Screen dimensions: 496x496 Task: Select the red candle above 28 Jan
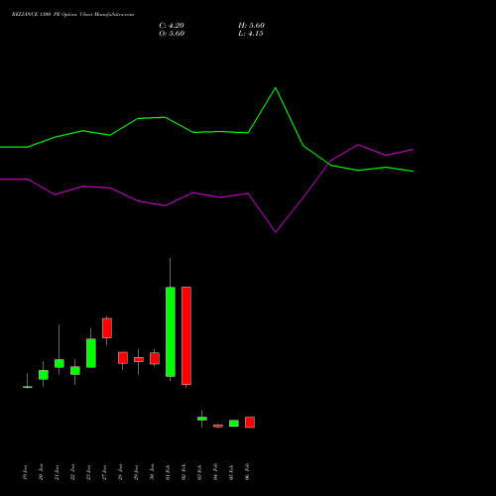pyautogui.click(x=123, y=358)
